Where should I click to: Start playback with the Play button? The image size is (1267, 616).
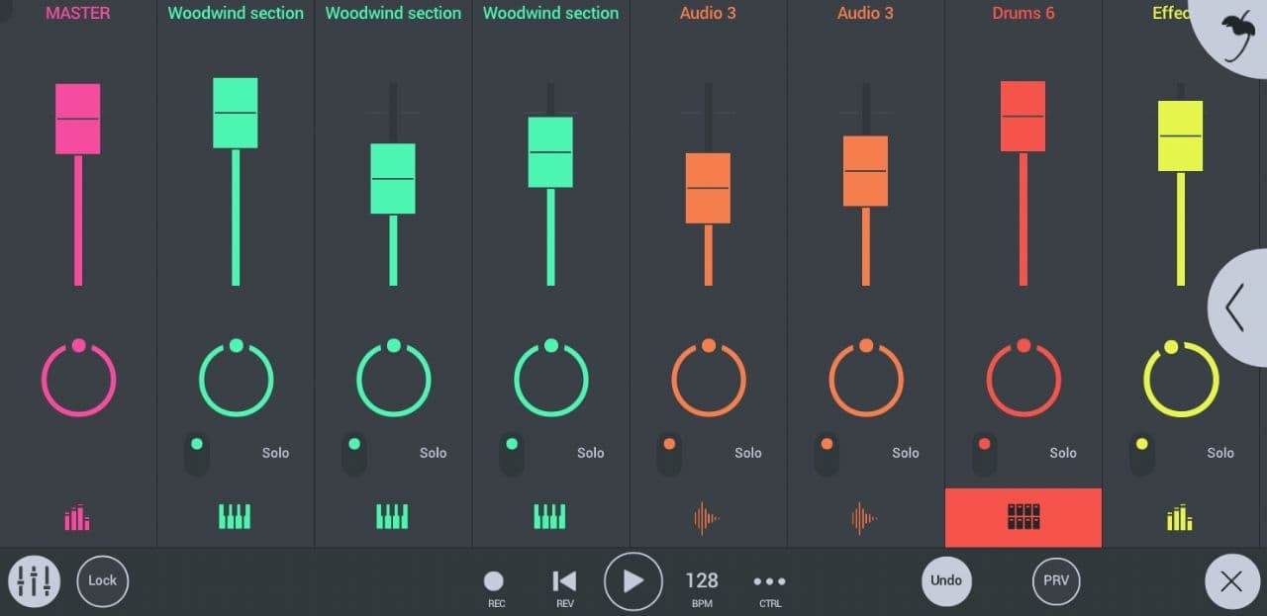click(633, 581)
